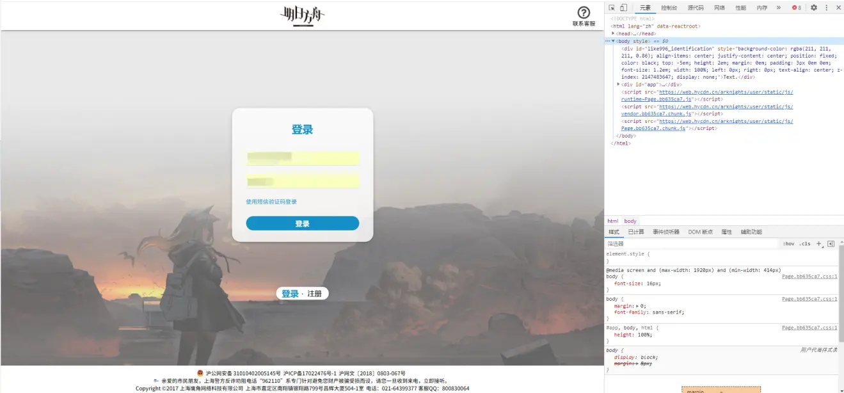Open the 性能 Performance tab
The height and width of the screenshot is (393, 844).
coord(740,8)
